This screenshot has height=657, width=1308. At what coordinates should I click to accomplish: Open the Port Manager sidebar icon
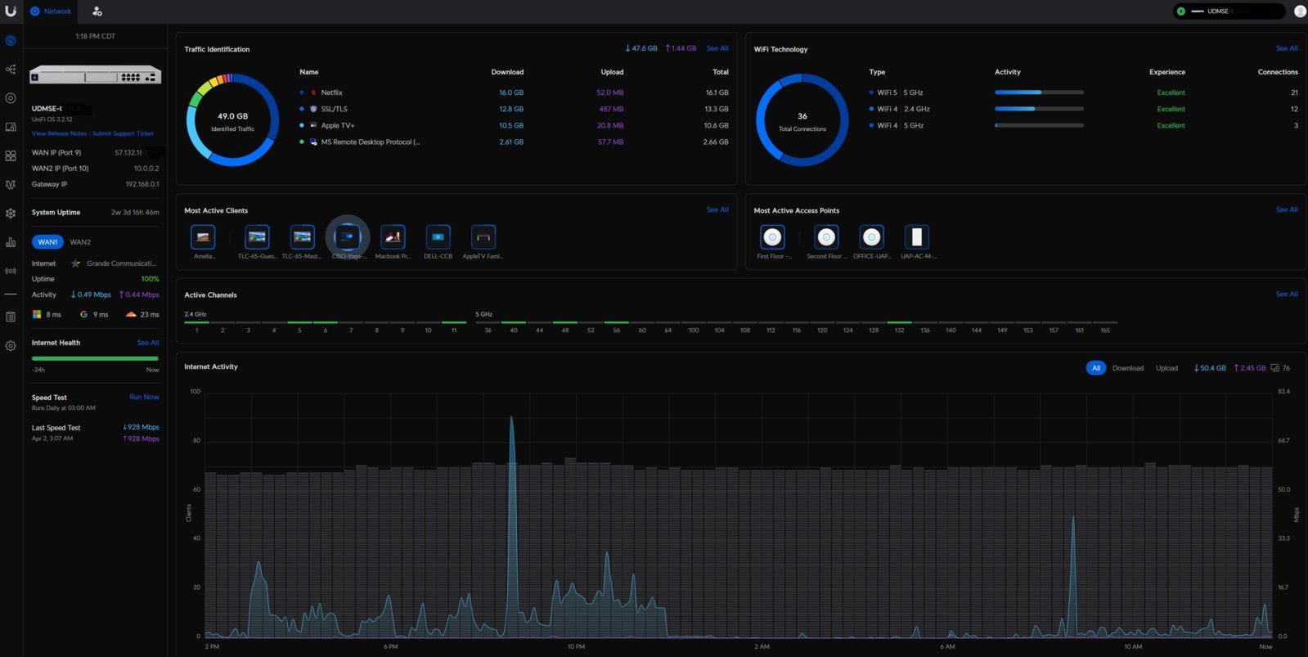click(x=11, y=155)
